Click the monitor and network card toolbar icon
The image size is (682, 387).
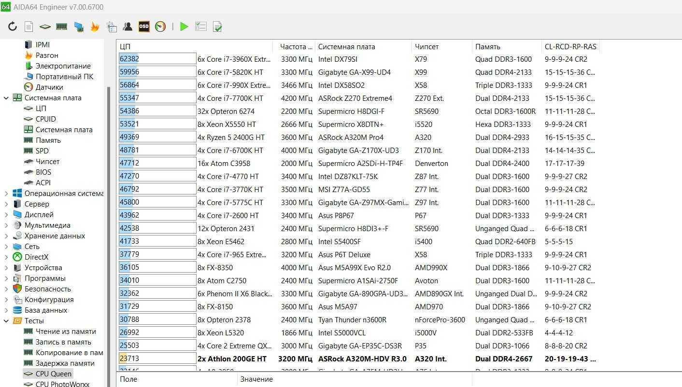(78, 27)
